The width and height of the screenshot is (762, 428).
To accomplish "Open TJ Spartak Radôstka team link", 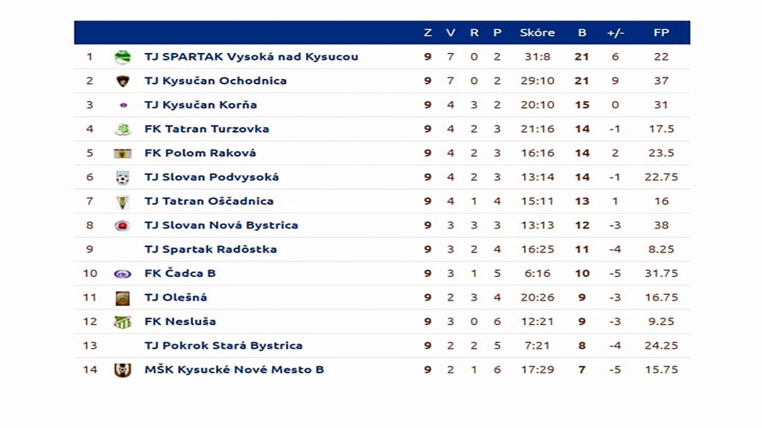I will coord(211,249).
